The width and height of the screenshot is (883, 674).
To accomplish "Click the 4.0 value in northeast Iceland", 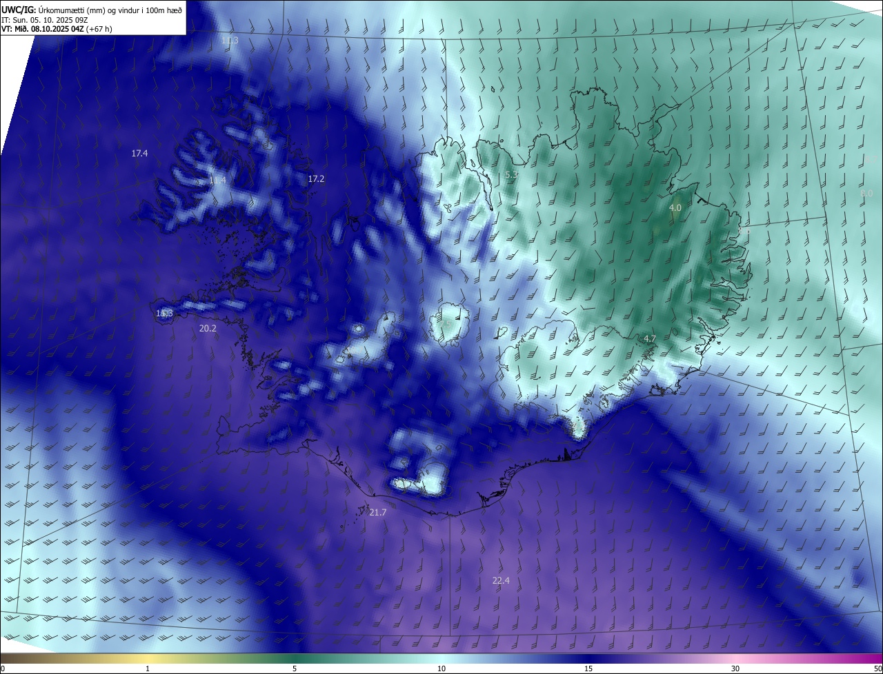I will tap(675, 207).
